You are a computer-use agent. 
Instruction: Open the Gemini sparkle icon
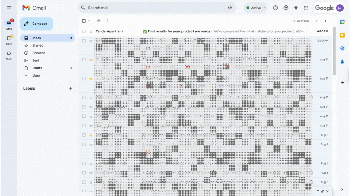tap(296, 8)
